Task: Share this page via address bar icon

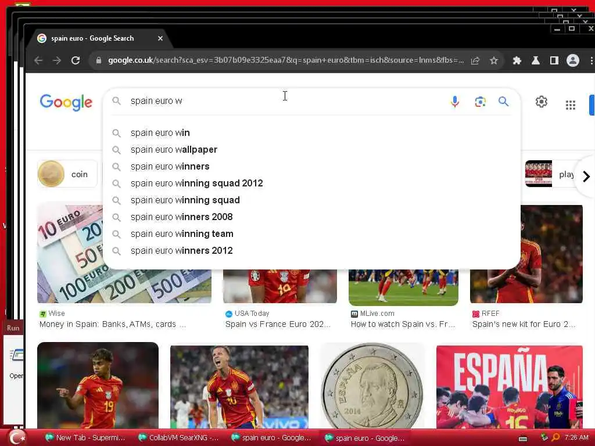Action: tap(475, 60)
